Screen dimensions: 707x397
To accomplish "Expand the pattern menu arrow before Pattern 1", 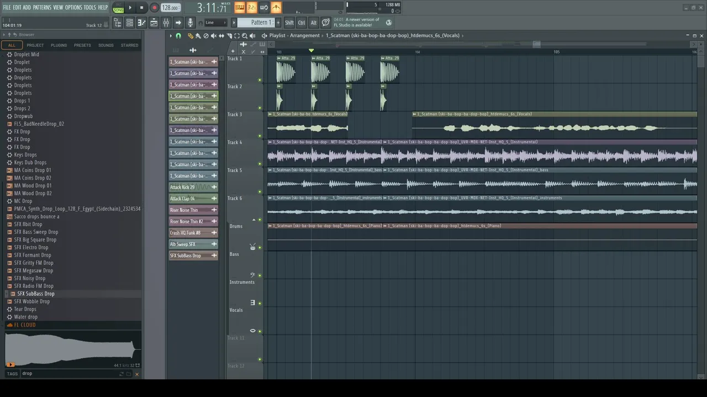I will pos(234,23).
